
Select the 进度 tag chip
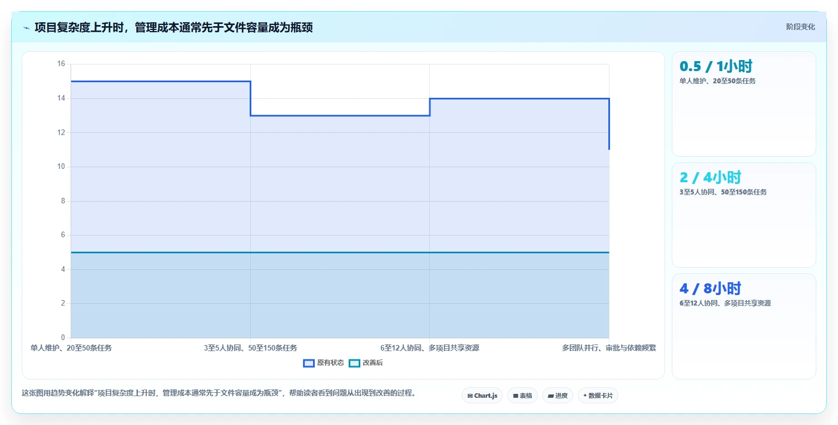558,396
